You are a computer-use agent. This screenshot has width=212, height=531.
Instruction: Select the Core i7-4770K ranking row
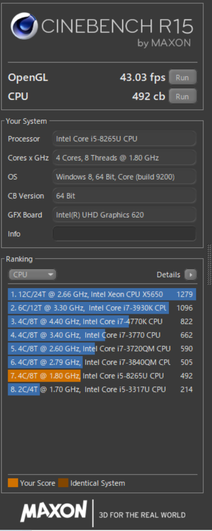pos(102,321)
